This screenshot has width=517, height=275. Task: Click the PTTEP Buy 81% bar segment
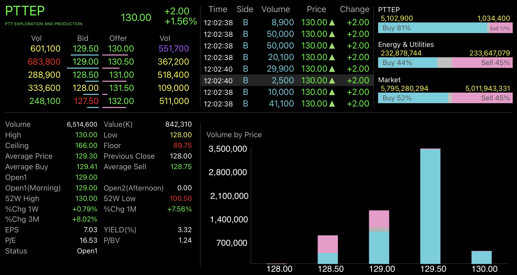pos(432,28)
